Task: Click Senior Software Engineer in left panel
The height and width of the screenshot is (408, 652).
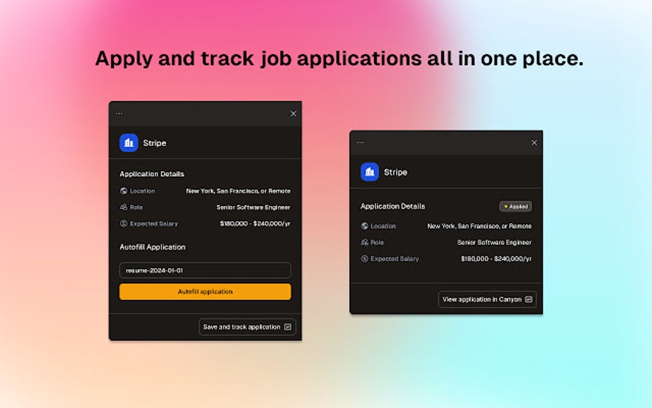Action: coord(253,207)
